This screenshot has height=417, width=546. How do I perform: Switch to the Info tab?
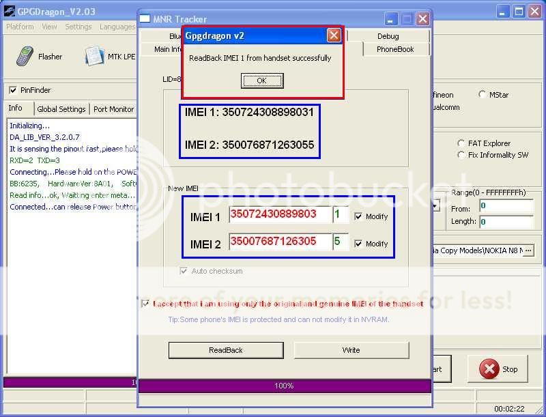15,108
